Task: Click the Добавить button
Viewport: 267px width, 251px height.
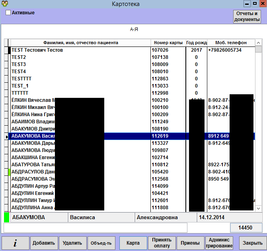Action: pos(44,243)
